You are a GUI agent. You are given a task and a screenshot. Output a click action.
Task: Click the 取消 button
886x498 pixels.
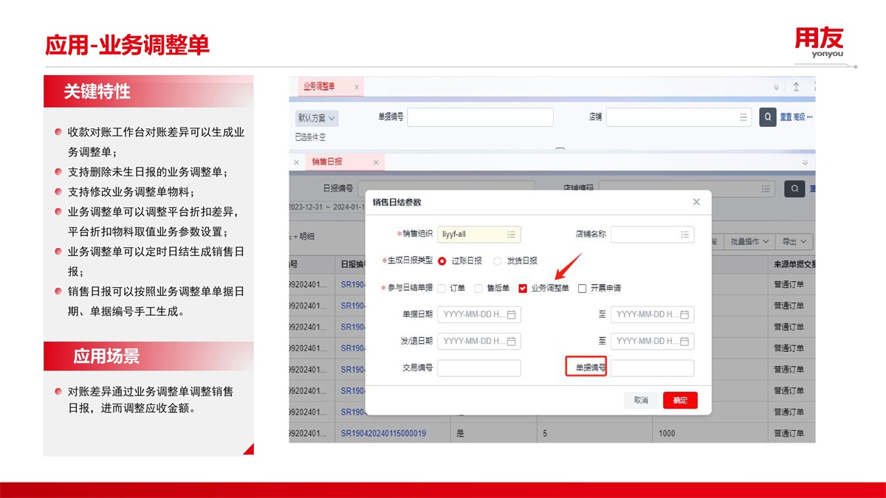pyautogui.click(x=641, y=400)
